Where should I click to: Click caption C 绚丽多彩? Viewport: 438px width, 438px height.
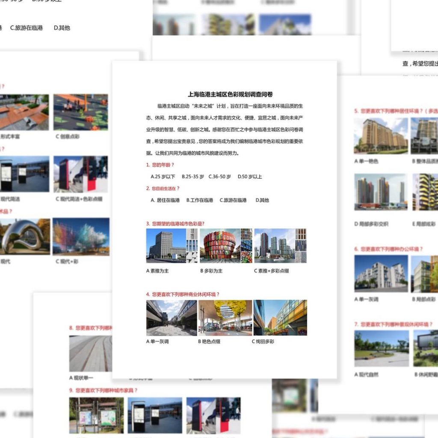point(263,341)
